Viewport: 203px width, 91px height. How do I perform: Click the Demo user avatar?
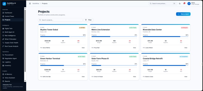tap(189, 3)
